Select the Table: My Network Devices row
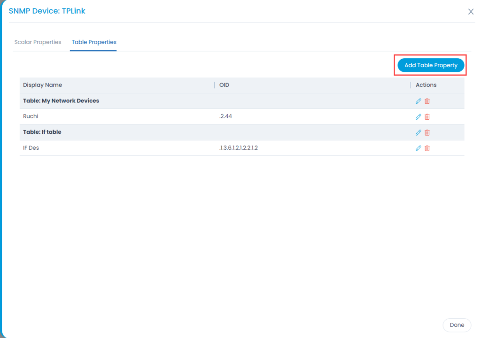Screen dimensions: 481x338 (61, 101)
